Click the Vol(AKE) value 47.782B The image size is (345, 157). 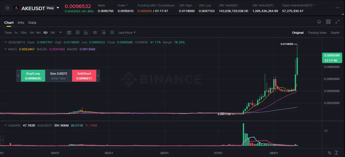point(29,125)
